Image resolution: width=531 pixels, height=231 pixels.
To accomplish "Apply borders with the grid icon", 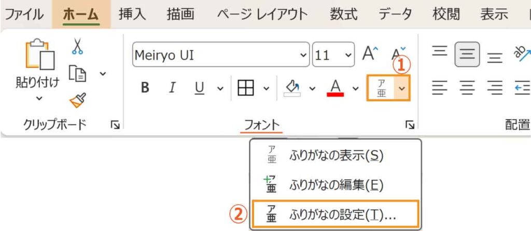I will coord(246,88).
